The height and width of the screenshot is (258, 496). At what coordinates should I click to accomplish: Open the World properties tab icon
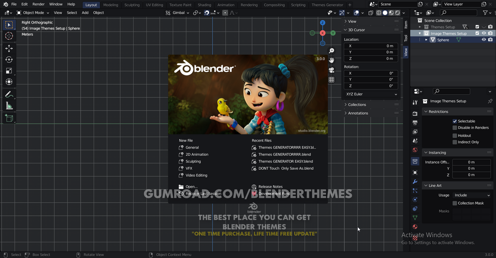click(415, 150)
